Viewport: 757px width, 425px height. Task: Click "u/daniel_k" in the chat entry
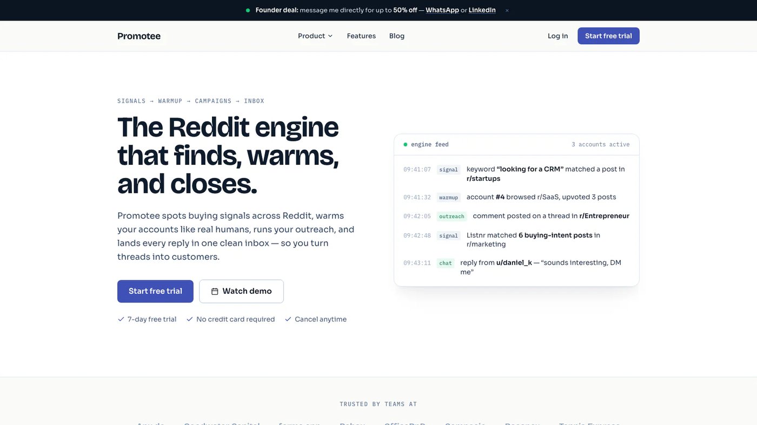[514, 263]
